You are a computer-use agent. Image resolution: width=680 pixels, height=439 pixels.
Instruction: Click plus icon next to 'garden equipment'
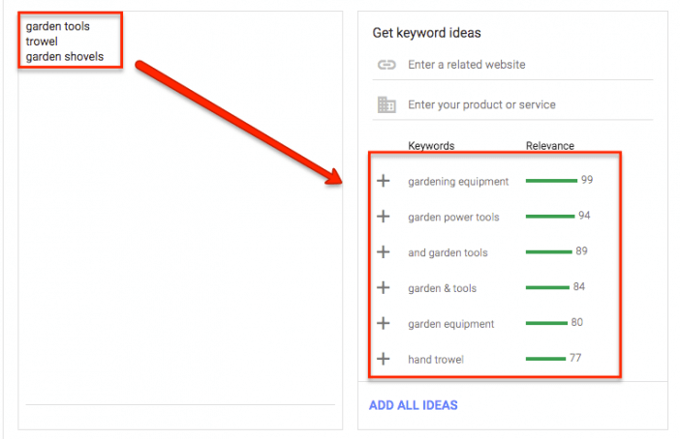click(x=383, y=323)
